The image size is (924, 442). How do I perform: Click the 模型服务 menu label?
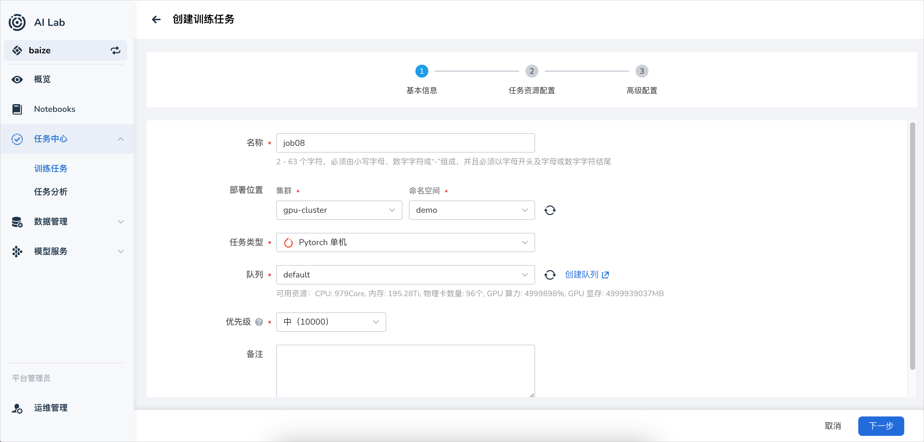pyautogui.click(x=51, y=252)
